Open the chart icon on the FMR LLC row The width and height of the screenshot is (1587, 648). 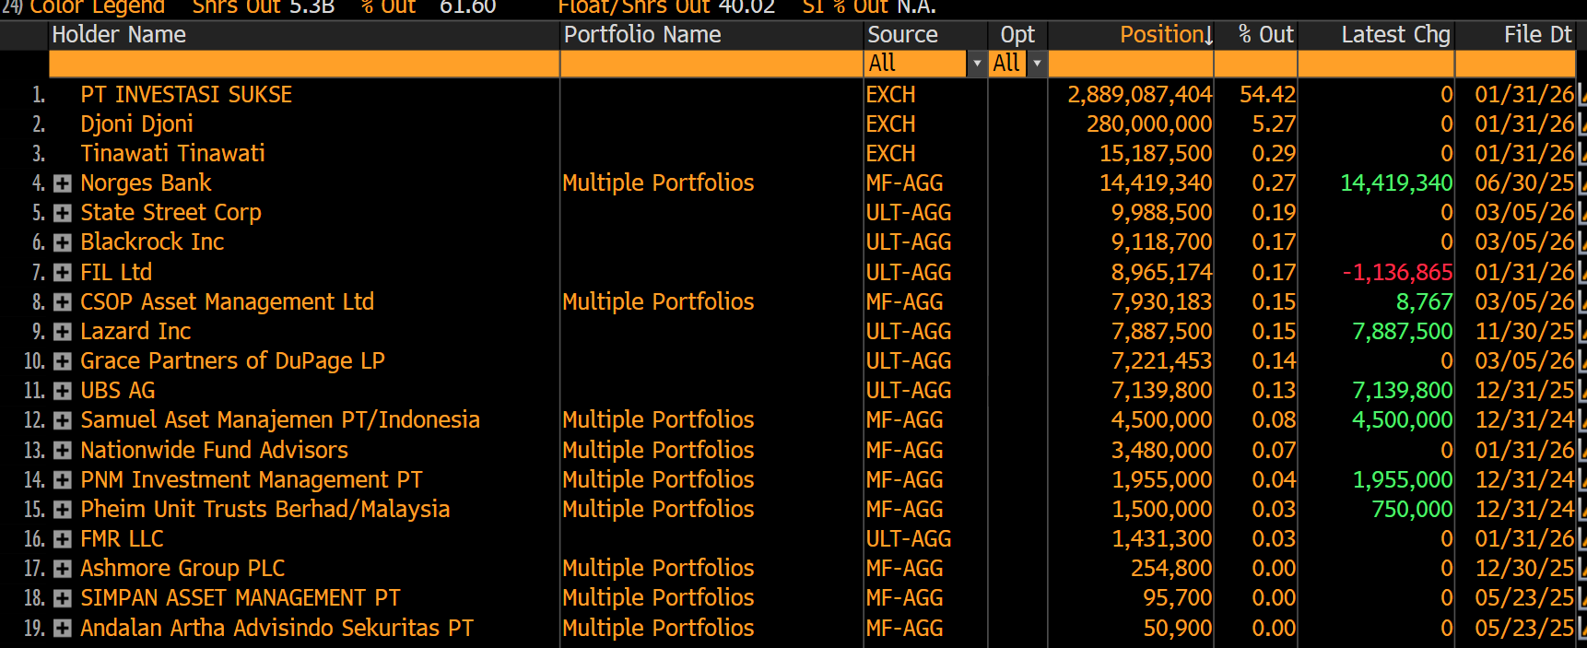coord(1581,539)
